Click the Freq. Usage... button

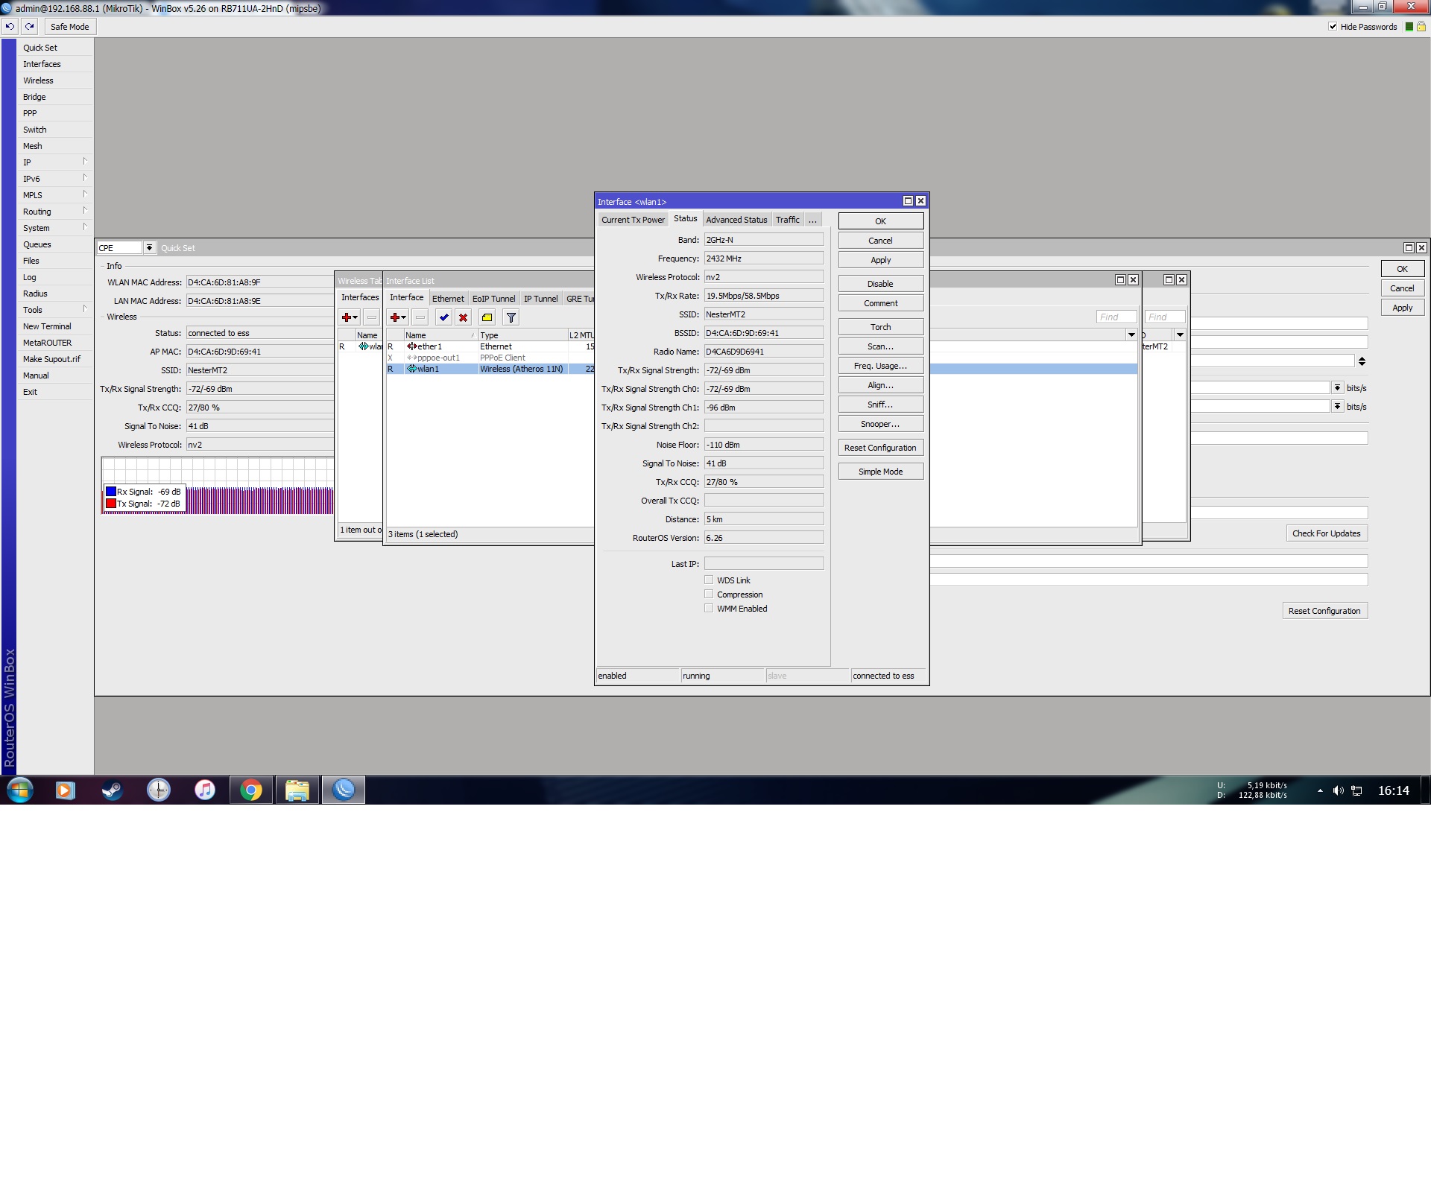(x=880, y=366)
